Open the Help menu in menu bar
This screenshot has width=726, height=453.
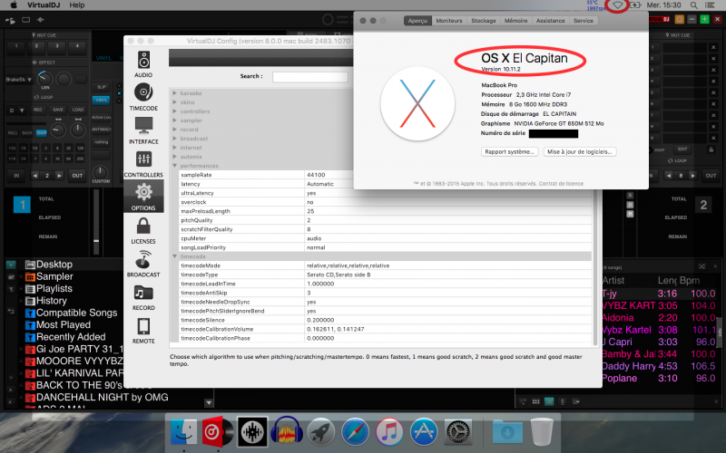[x=77, y=5]
